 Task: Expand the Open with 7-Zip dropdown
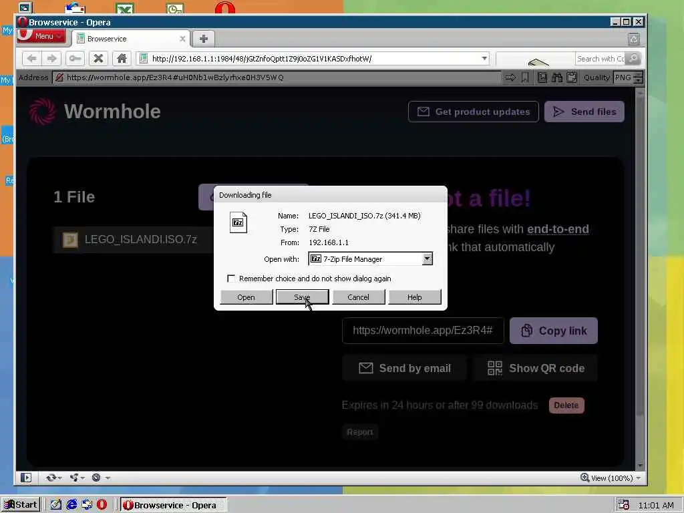point(427,259)
